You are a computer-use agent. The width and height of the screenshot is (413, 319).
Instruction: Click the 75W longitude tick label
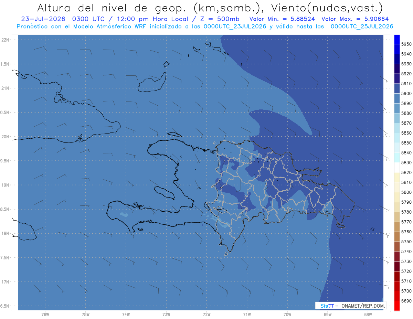(86, 314)
